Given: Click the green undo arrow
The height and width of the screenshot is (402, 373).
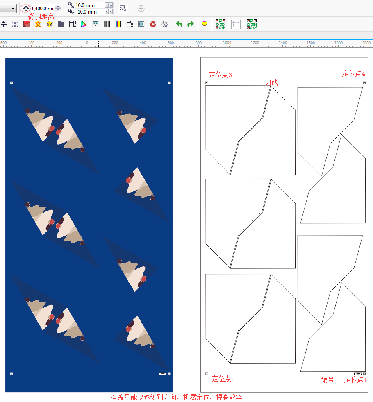Looking at the screenshot, I should click(x=179, y=25).
